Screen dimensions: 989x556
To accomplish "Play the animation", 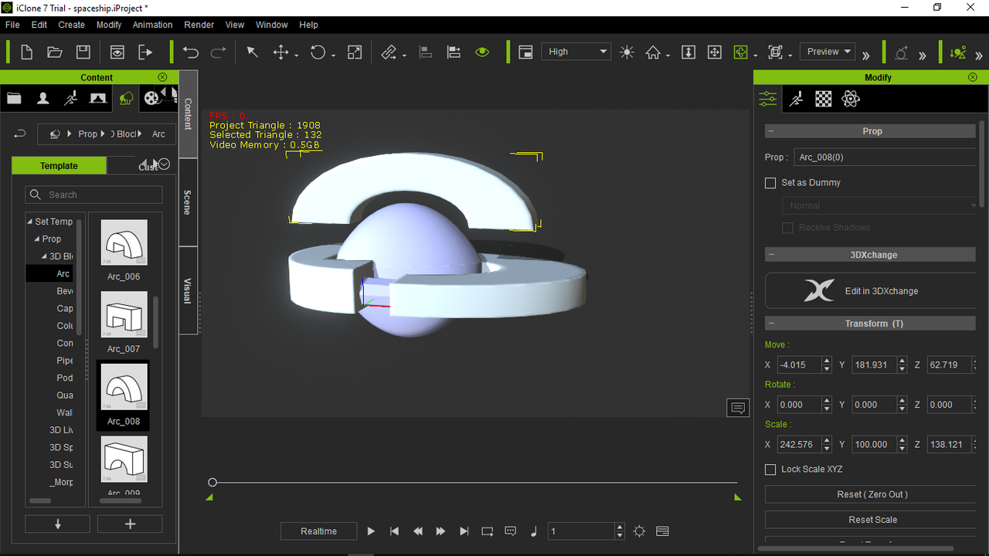I will pos(371,531).
